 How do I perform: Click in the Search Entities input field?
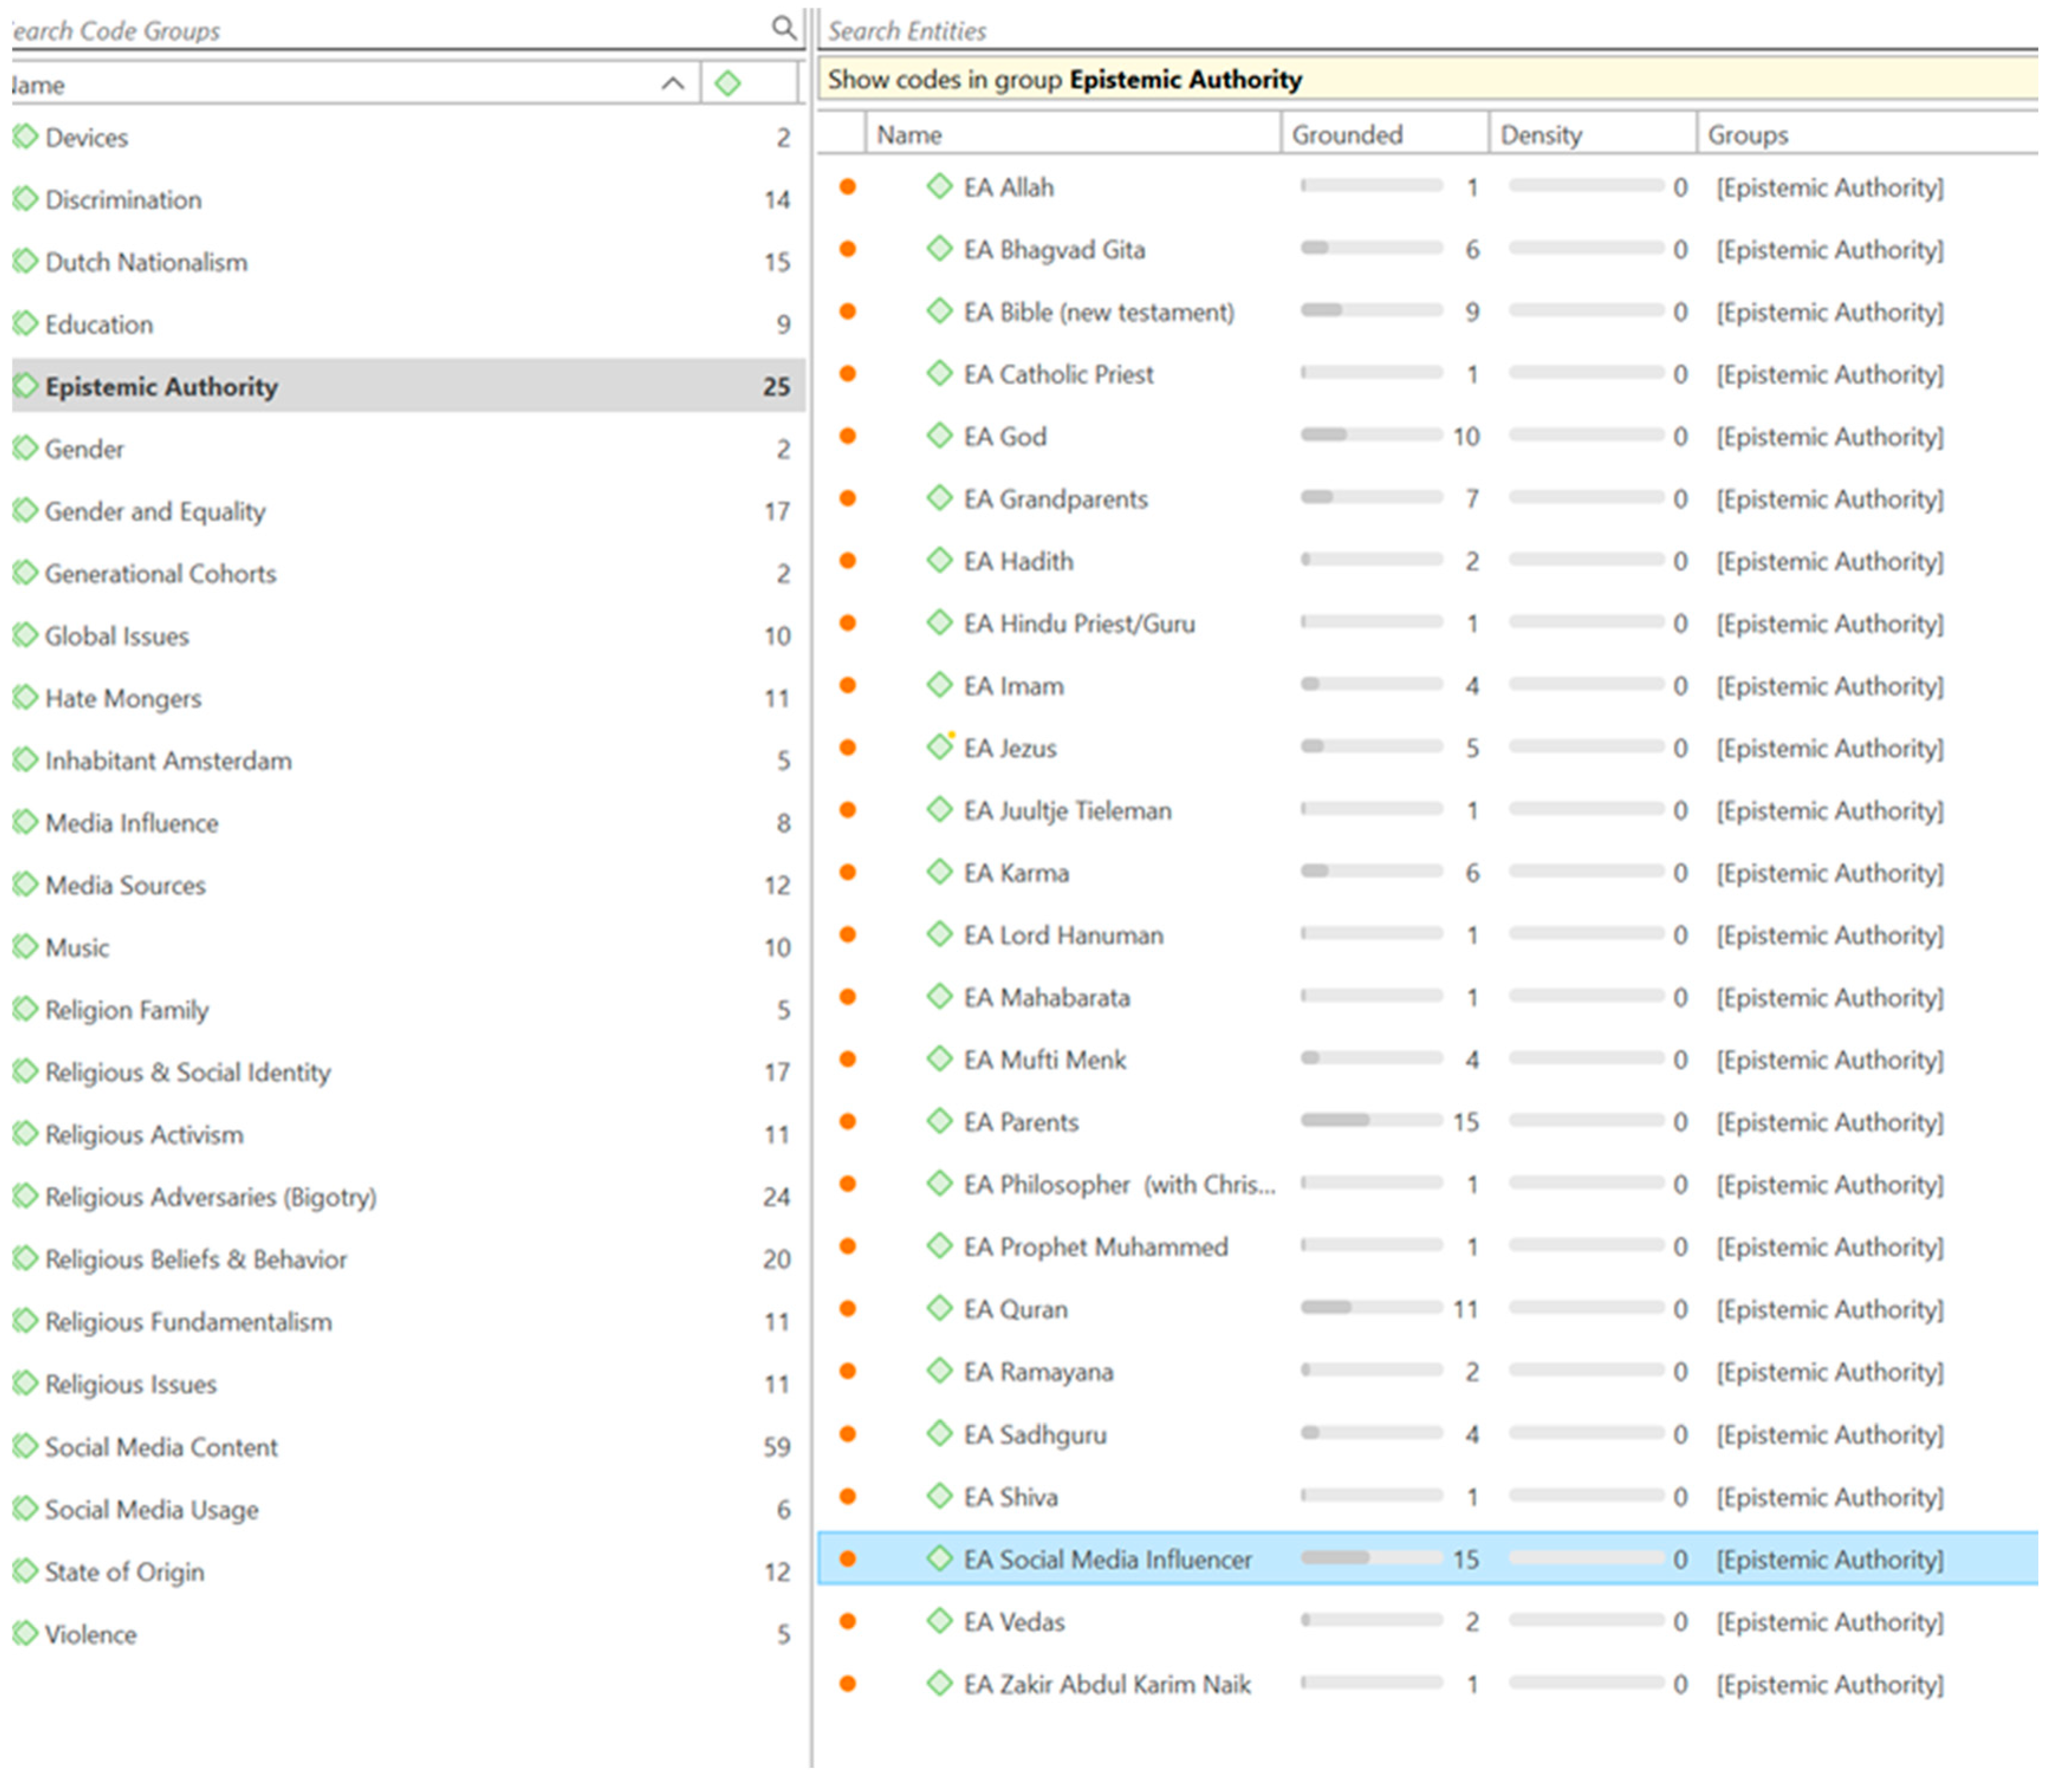click(1399, 30)
